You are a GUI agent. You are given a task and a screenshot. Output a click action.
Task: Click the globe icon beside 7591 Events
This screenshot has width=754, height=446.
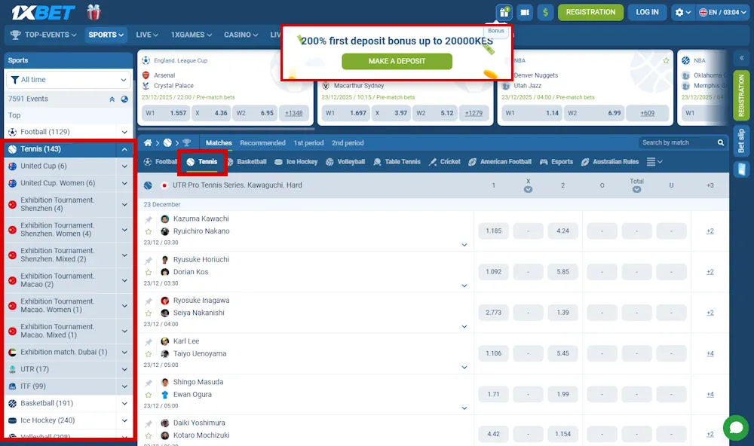(124, 99)
